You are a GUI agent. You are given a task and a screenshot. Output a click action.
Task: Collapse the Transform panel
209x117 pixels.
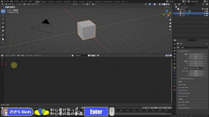(x=184, y=51)
